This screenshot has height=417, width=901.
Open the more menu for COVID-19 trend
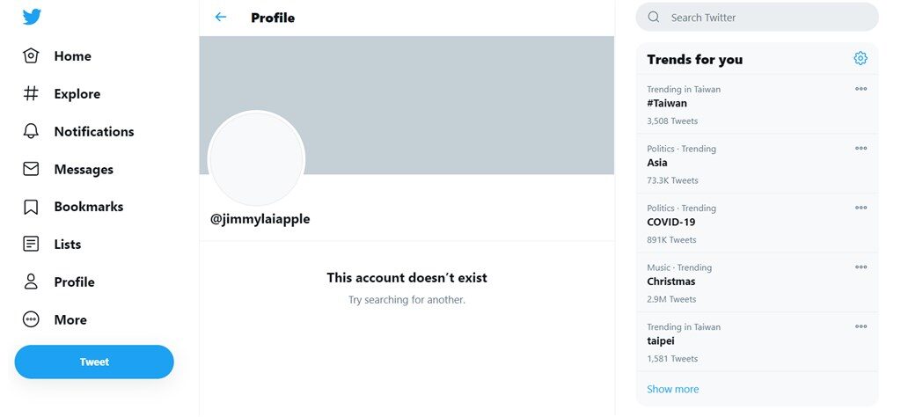coord(861,208)
